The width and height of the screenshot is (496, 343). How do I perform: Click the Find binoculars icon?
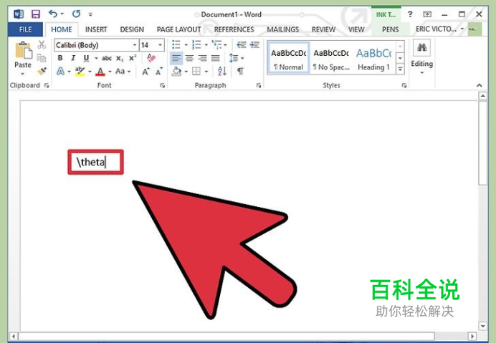tap(421, 48)
